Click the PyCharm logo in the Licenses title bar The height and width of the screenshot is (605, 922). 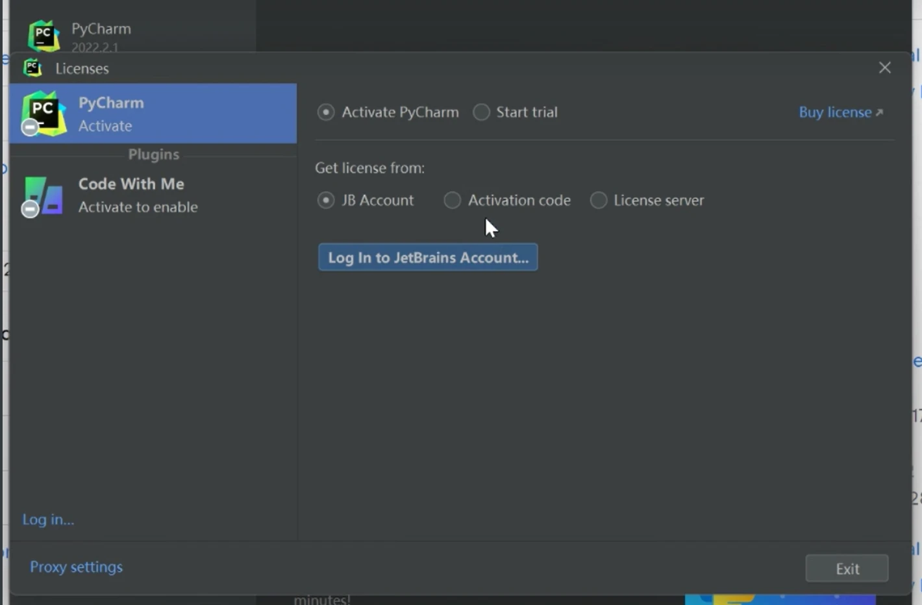(32, 68)
